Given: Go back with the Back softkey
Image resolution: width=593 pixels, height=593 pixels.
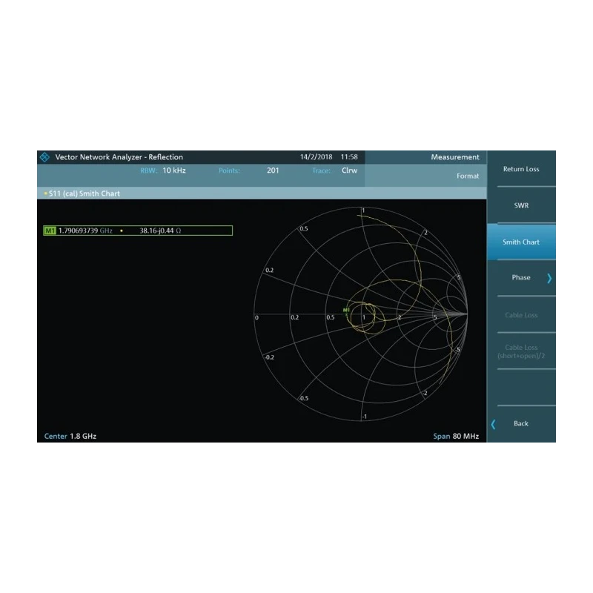Looking at the screenshot, I should tap(521, 423).
